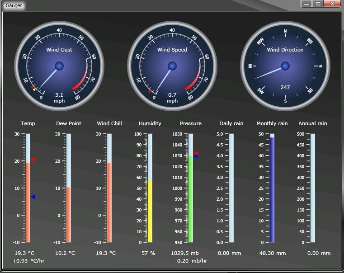Click the Wind Gust dial gauge
The height and width of the screenshot is (273, 344).
coord(59,66)
